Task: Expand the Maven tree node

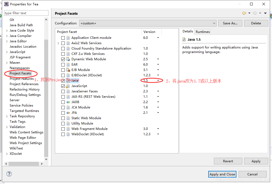Action: click(x=7, y=63)
